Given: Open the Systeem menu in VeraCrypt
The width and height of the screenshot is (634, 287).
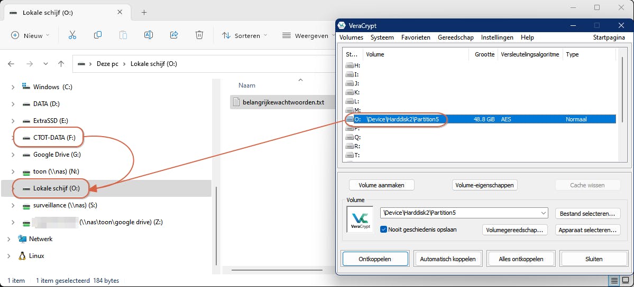Looking at the screenshot, I should 382,37.
